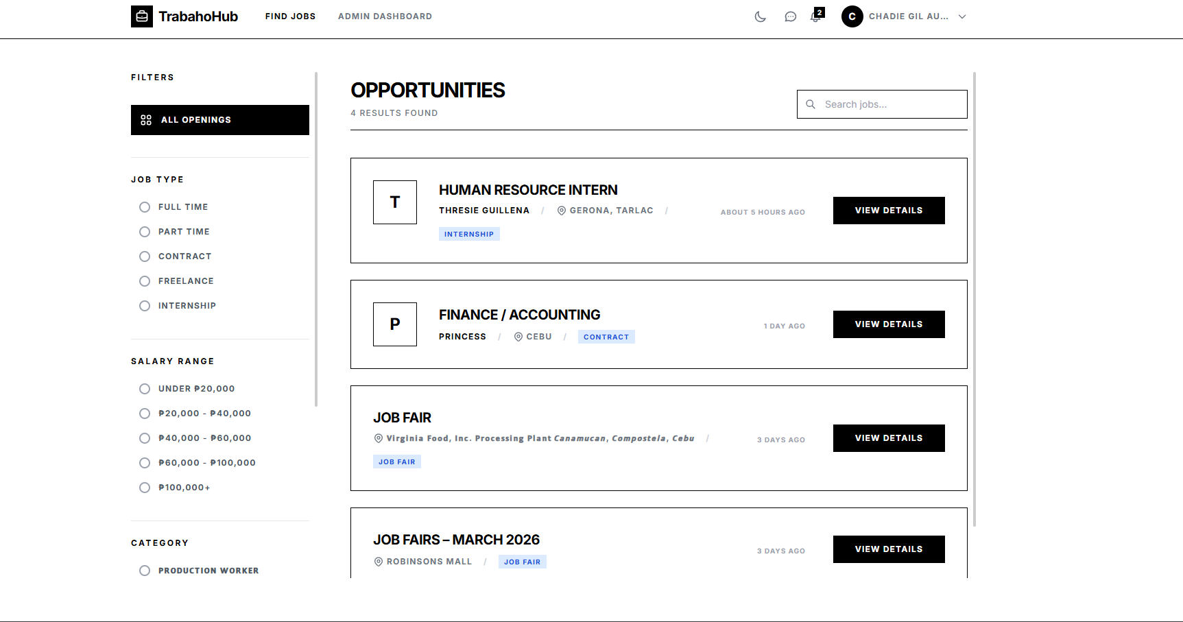Click the search magnifier in the search bar
This screenshot has height=622, width=1183.
pyautogui.click(x=811, y=104)
